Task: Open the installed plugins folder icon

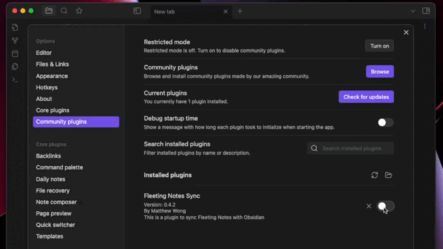Action: pos(388,175)
